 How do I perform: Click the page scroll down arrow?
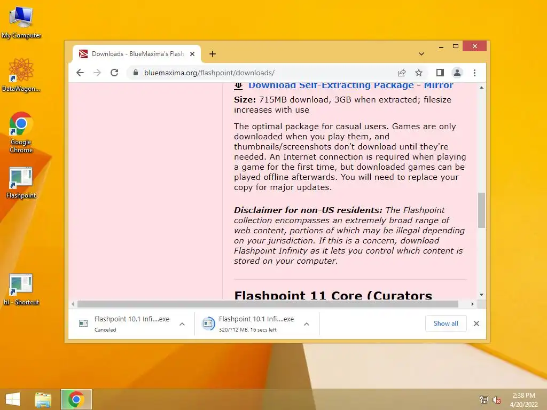[x=481, y=295]
